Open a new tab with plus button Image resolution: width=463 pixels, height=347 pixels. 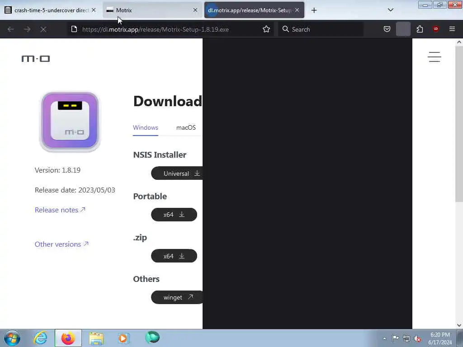314,10
